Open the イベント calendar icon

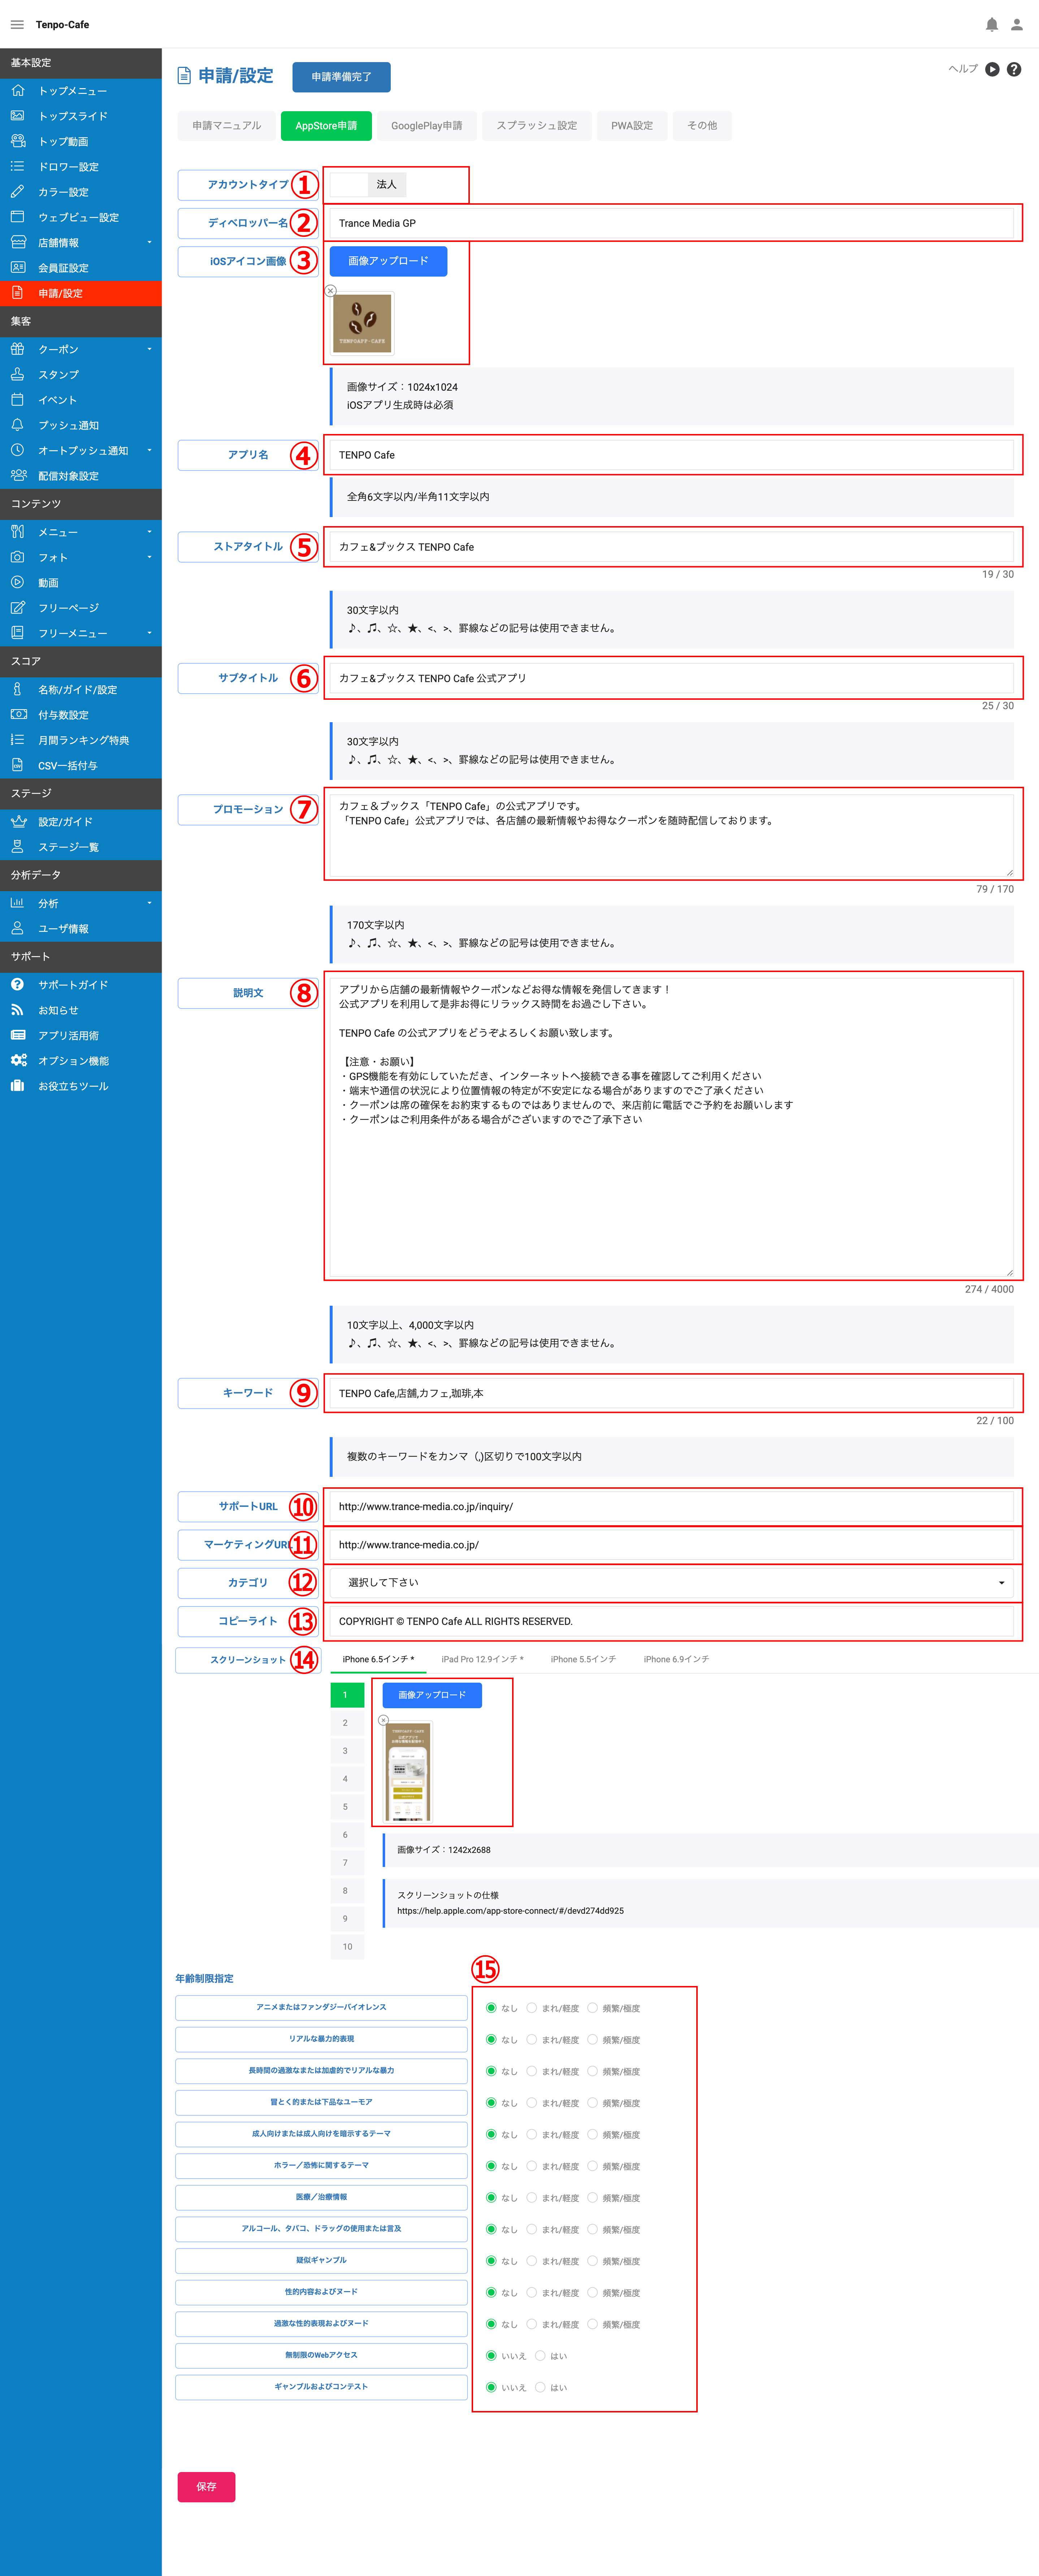[17, 399]
